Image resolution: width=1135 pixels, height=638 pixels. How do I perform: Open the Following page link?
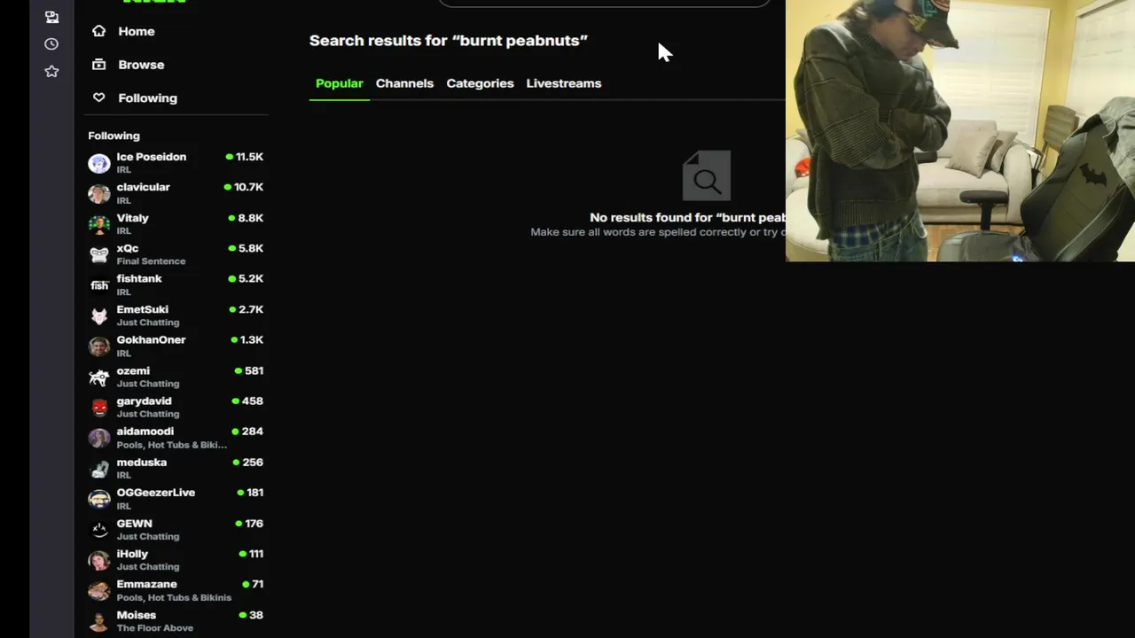coord(147,98)
